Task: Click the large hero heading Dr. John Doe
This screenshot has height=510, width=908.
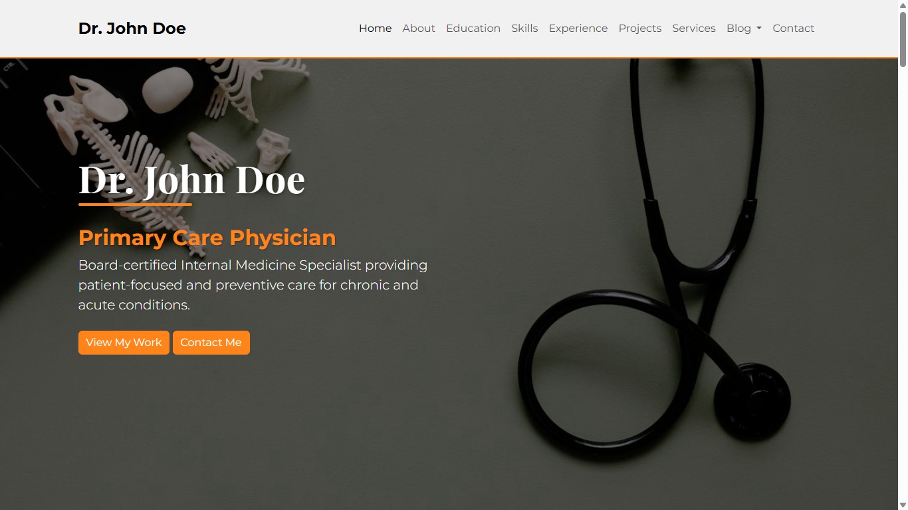Action: (192, 179)
